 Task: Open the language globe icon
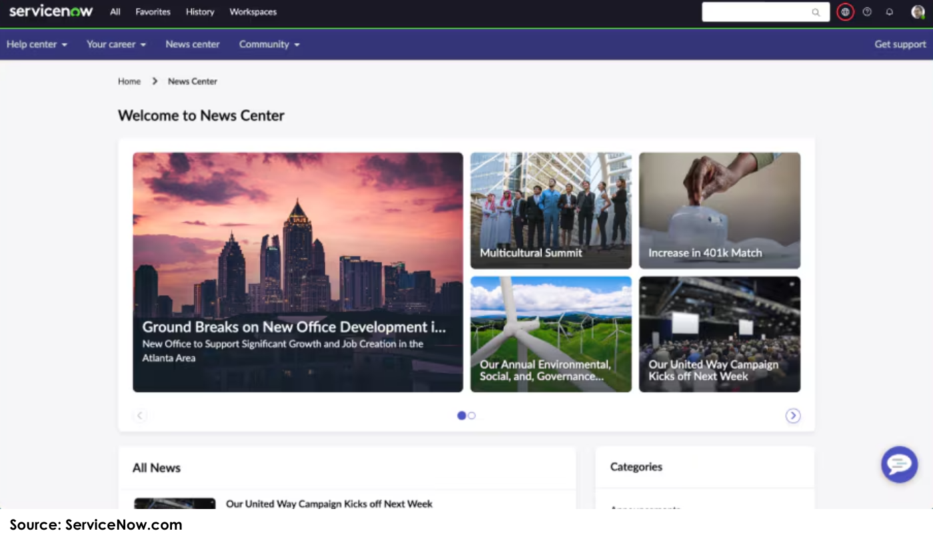point(845,11)
